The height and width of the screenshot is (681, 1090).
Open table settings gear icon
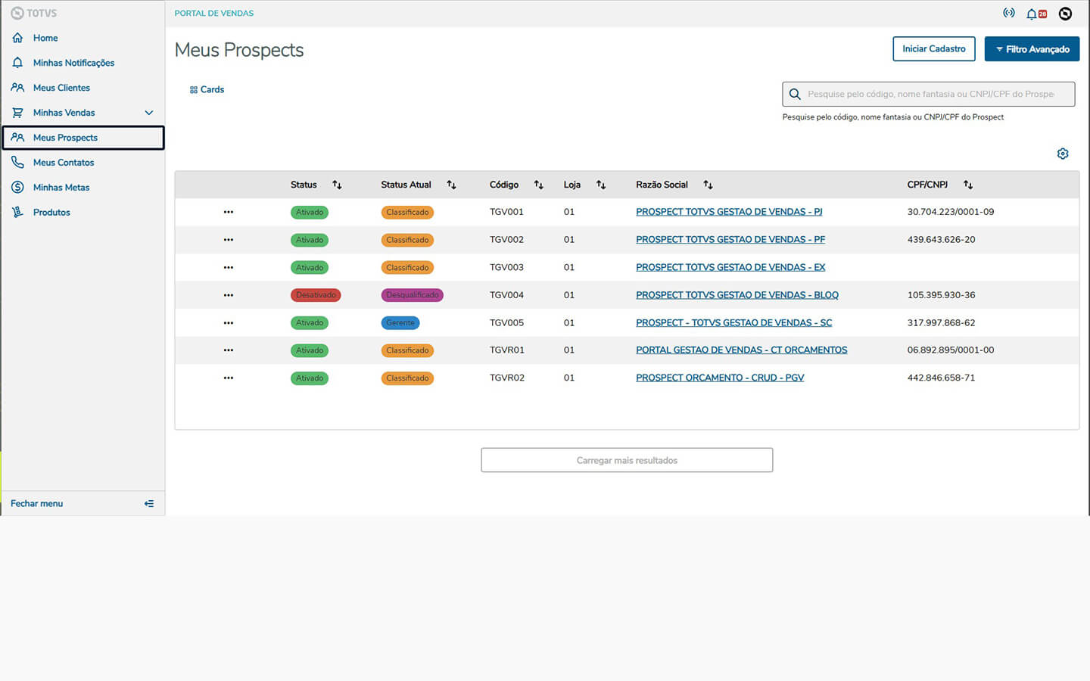tap(1063, 154)
